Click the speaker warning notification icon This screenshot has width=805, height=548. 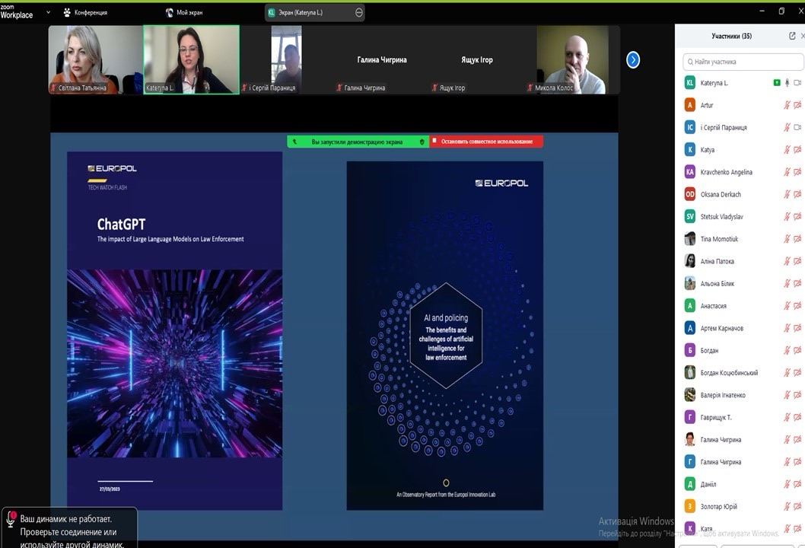pos(11,519)
